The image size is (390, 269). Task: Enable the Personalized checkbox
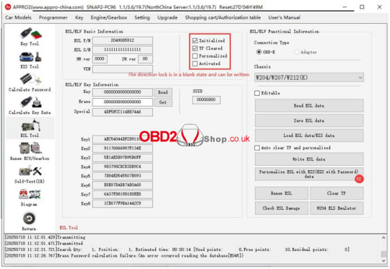coord(195,56)
